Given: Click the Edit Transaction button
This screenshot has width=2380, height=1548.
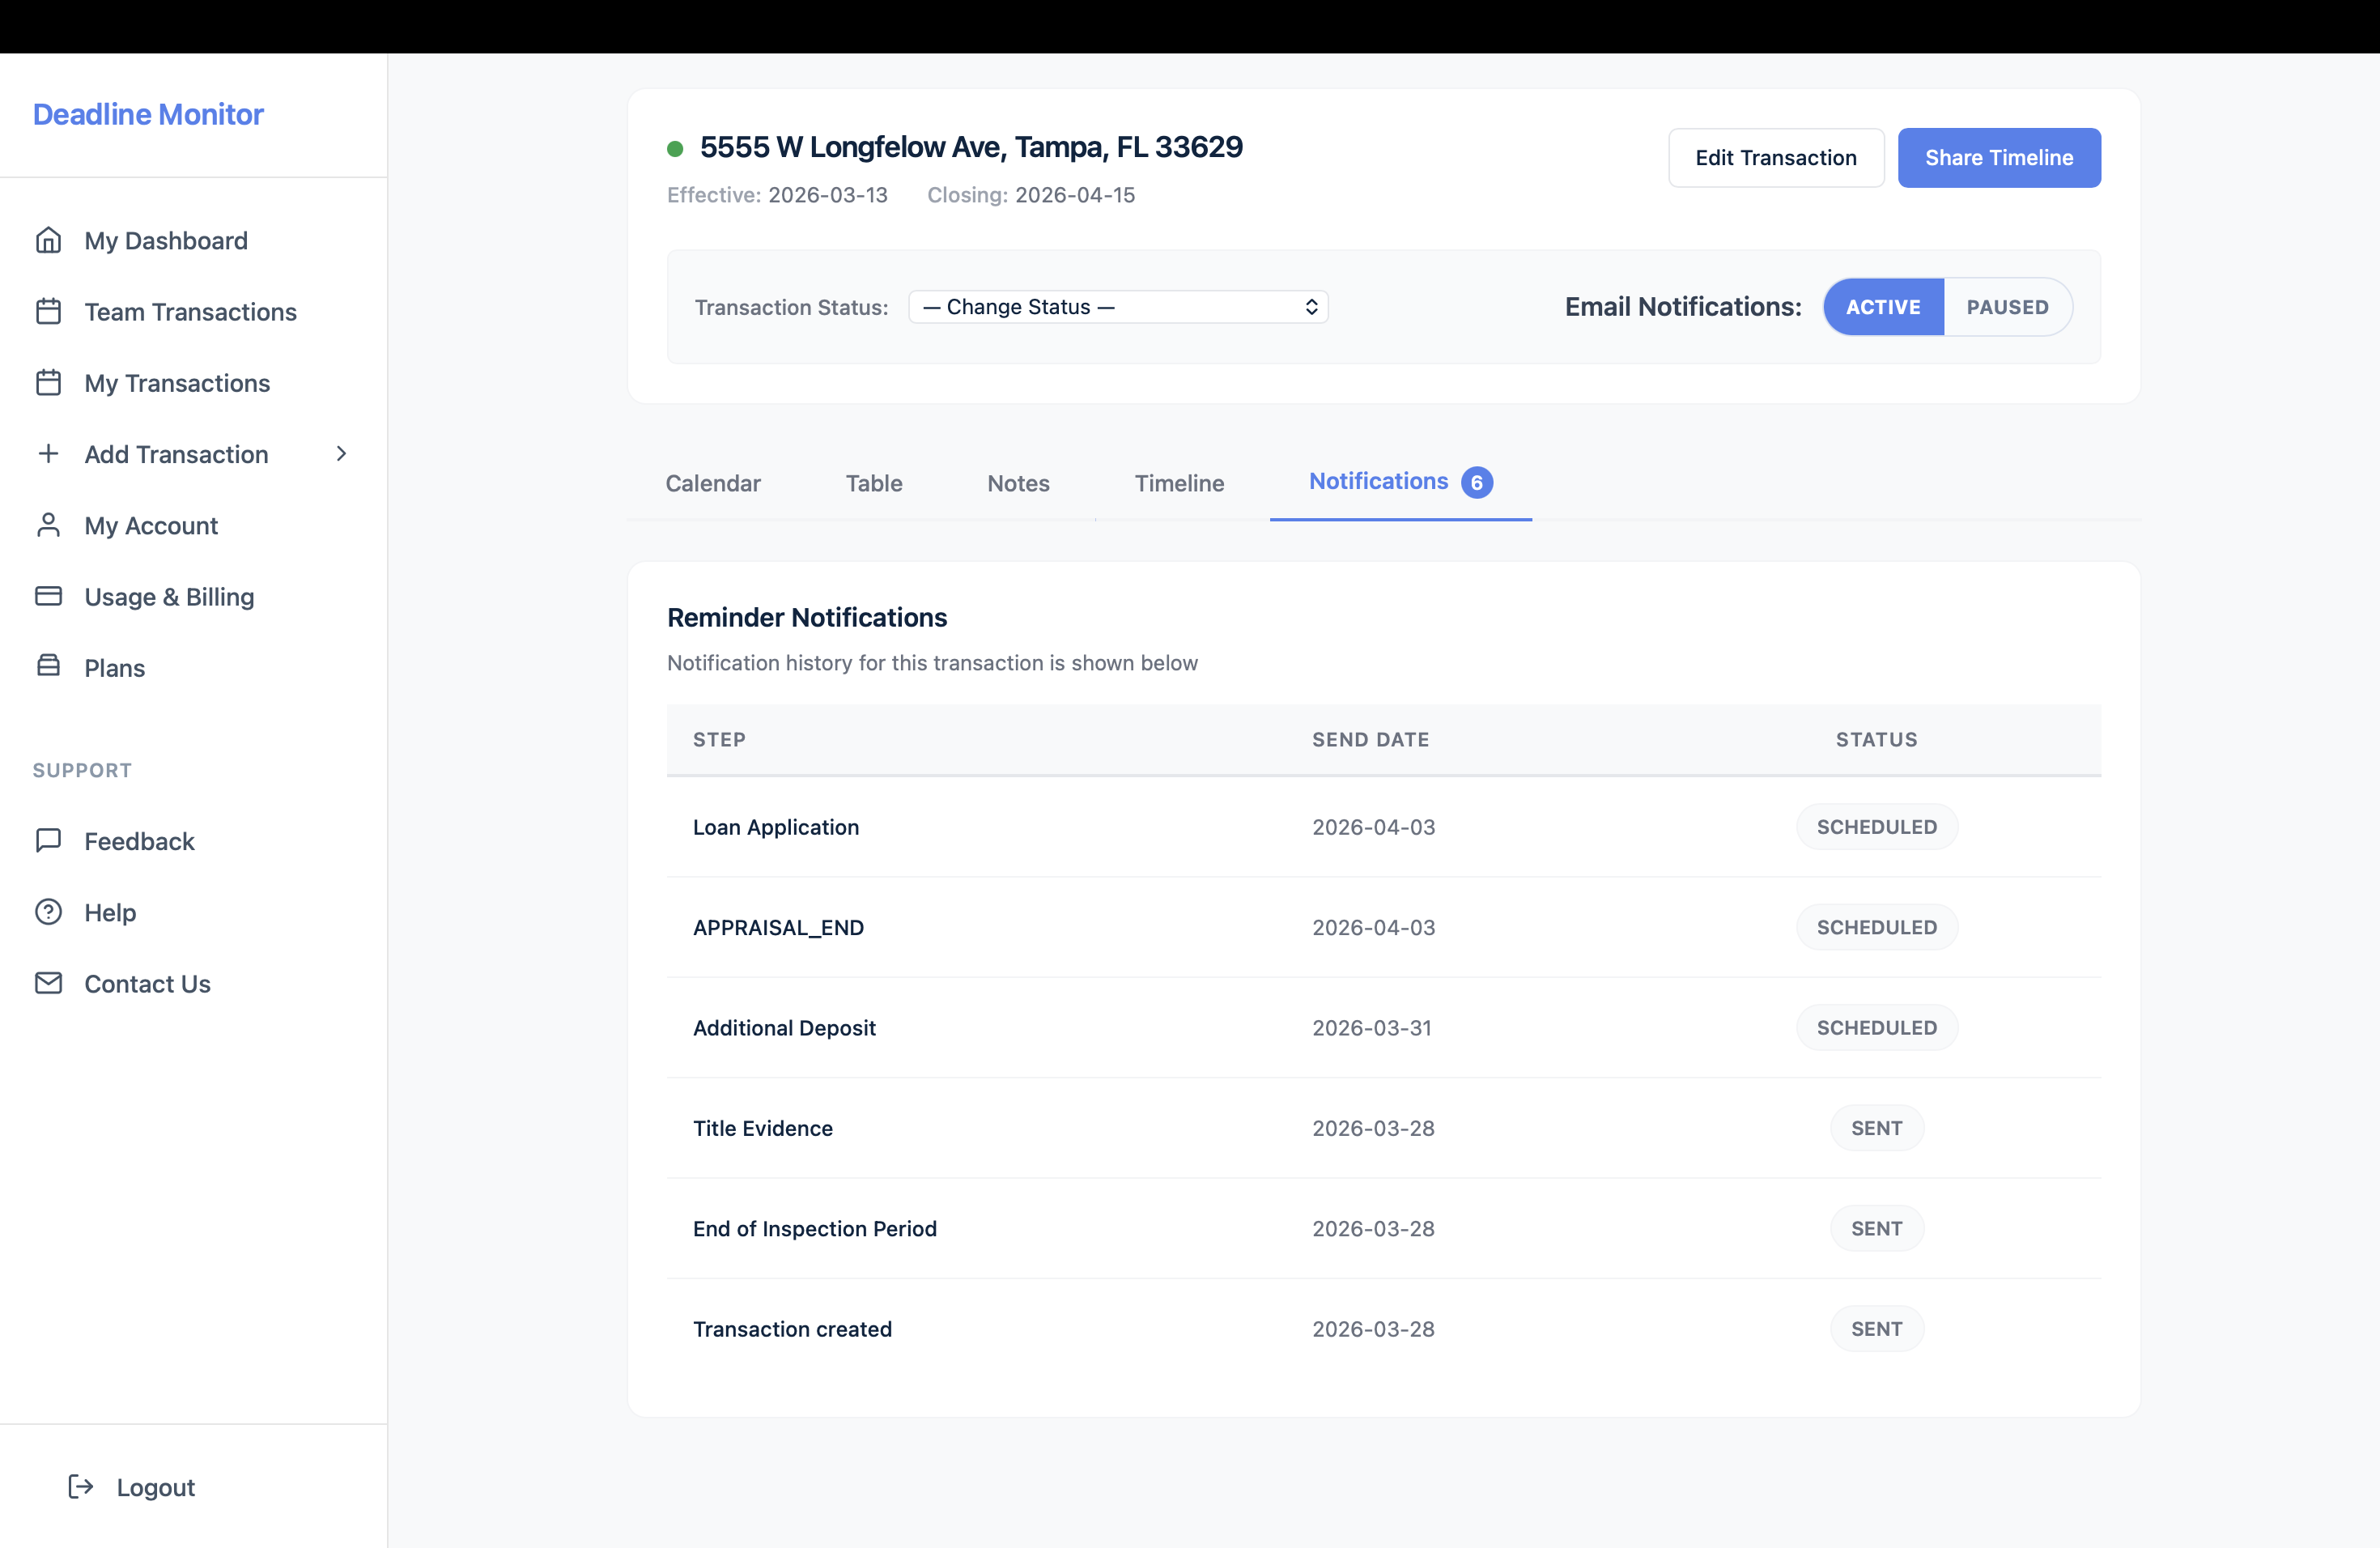Looking at the screenshot, I should (x=1775, y=158).
